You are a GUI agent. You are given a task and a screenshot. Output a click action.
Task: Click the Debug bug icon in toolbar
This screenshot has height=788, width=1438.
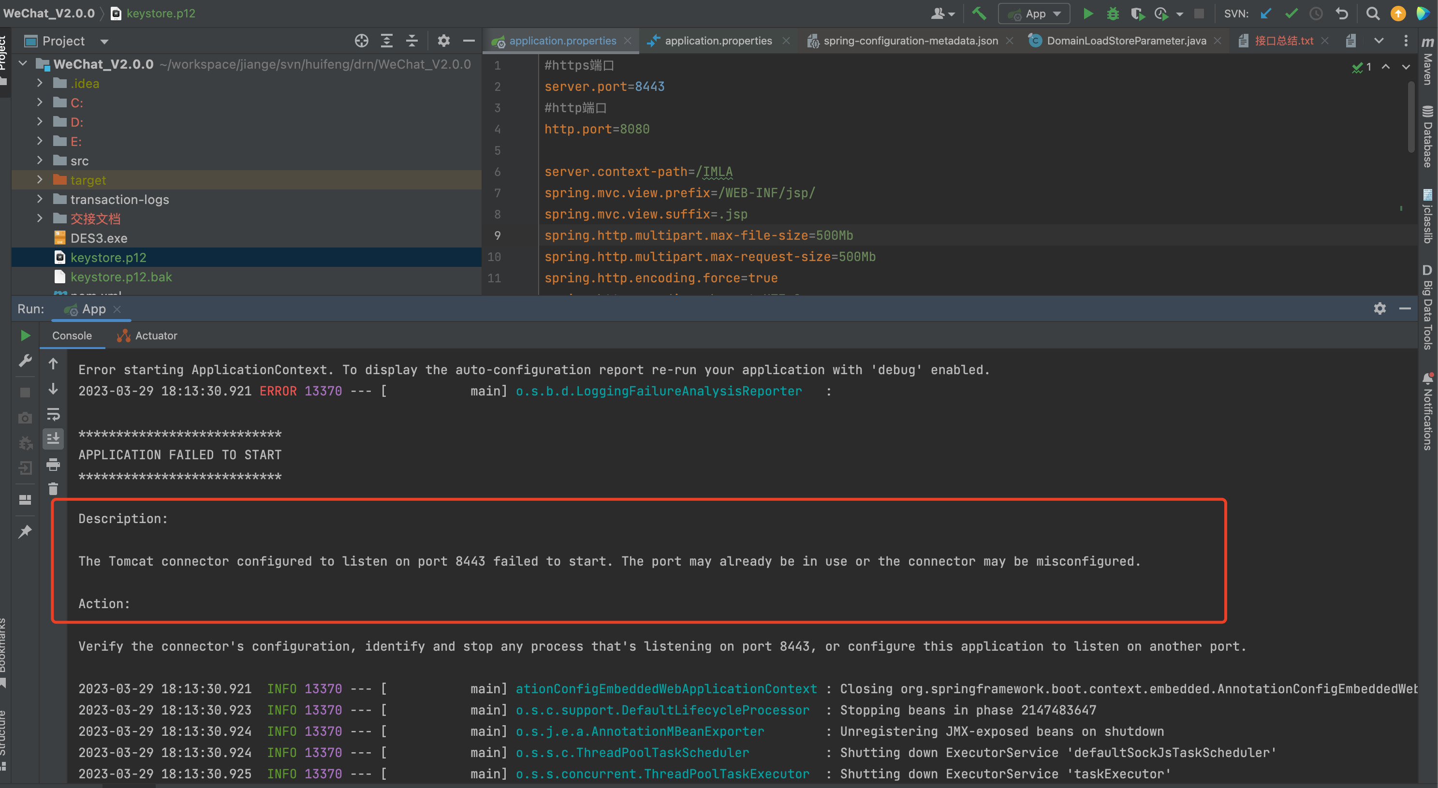[x=1113, y=14]
